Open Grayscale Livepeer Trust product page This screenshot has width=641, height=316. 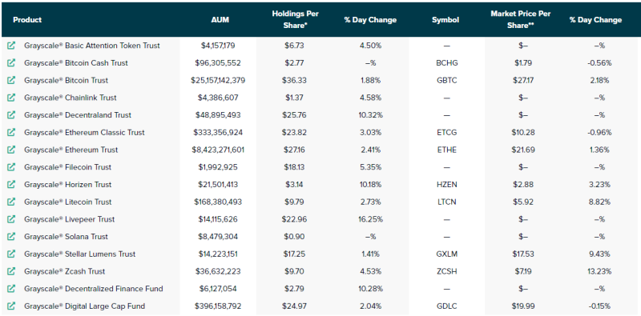point(70,219)
